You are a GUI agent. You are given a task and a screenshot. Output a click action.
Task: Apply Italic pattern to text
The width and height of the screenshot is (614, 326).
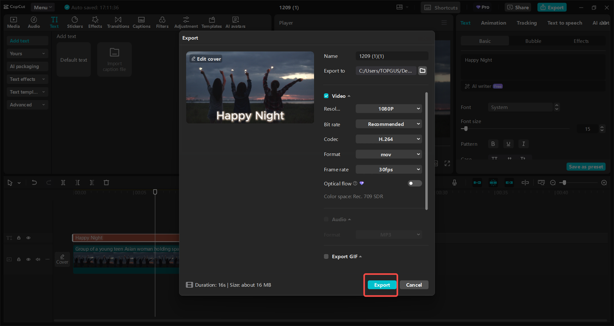tap(523, 144)
